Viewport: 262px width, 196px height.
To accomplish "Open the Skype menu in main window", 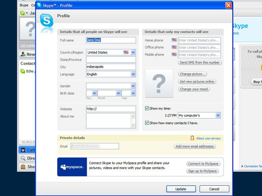I will 24,5.
